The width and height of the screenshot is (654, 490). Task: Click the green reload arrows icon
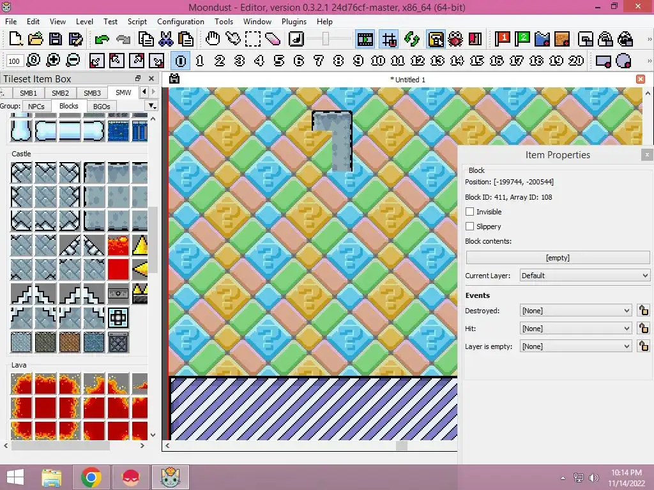[x=412, y=39]
